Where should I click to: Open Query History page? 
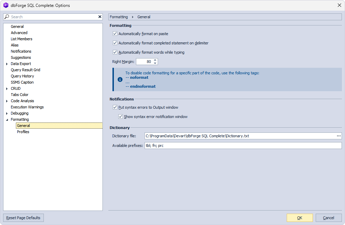pos(22,76)
